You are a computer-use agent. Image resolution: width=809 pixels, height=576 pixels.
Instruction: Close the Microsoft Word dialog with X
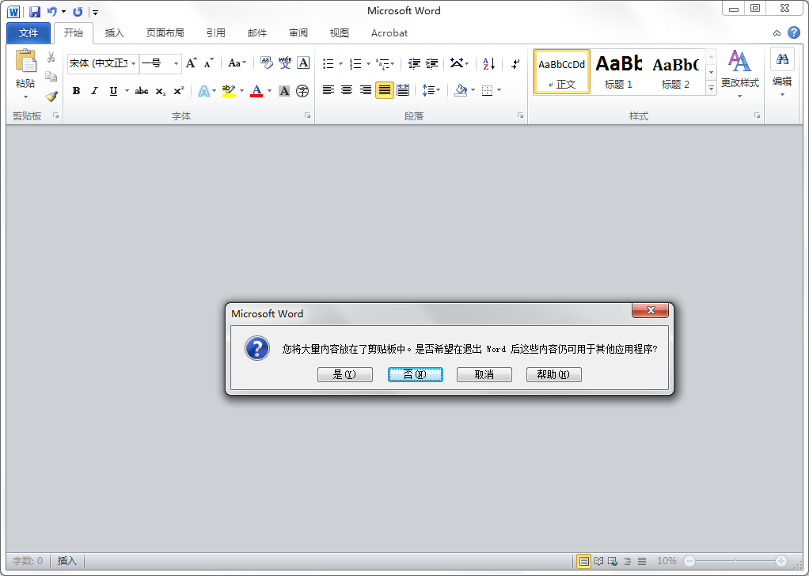click(650, 310)
